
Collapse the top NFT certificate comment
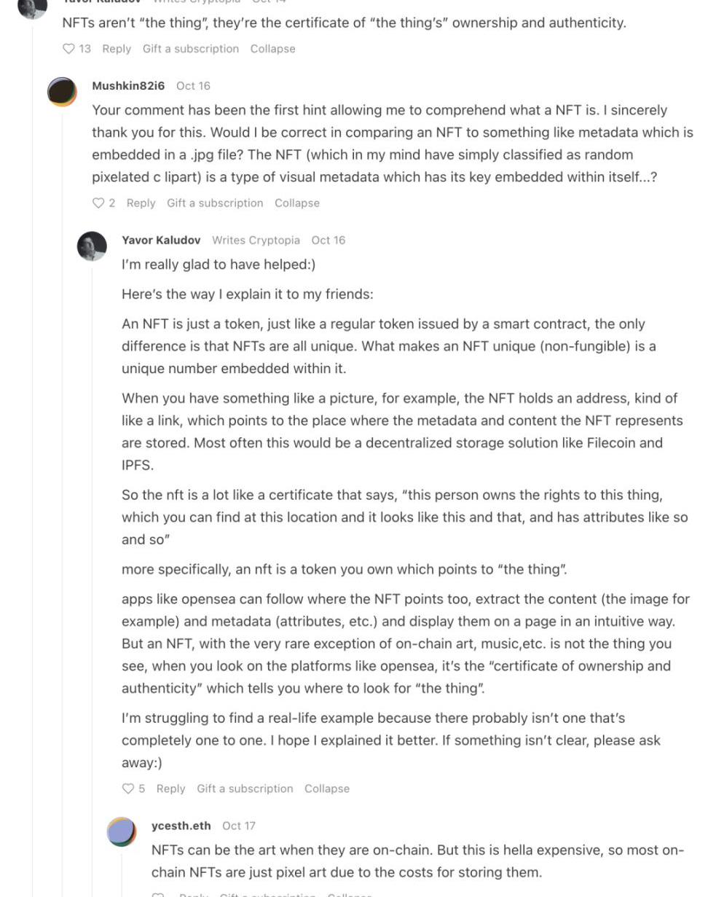tap(272, 49)
